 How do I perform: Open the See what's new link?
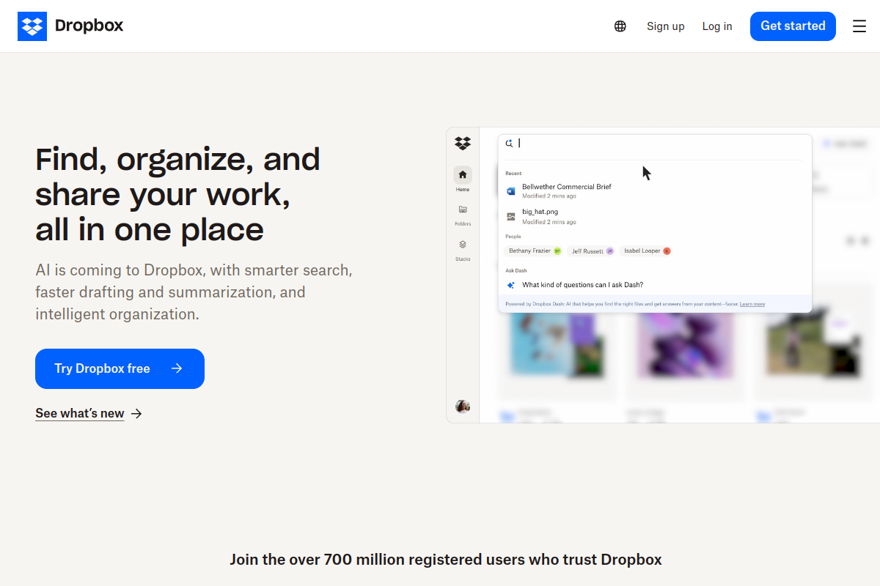click(80, 413)
